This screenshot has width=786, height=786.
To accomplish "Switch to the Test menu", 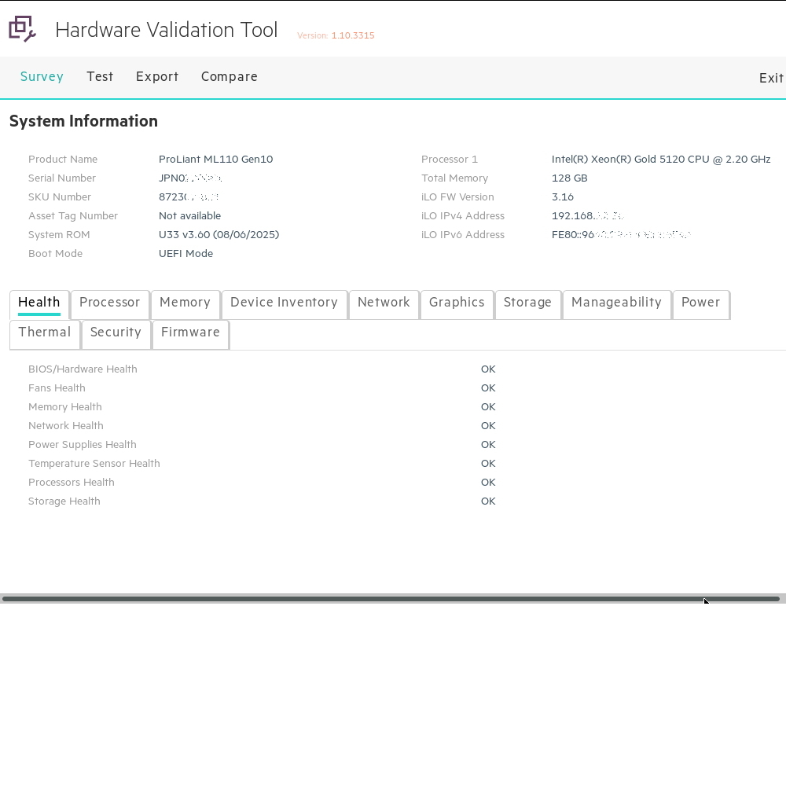I will tap(100, 77).
